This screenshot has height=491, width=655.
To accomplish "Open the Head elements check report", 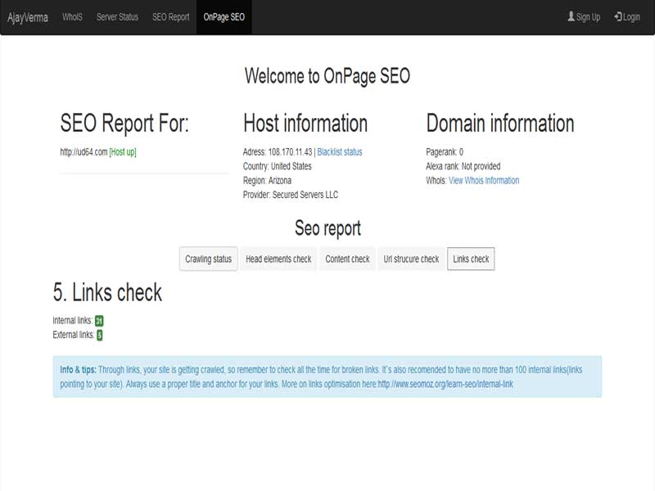I will 278,259.
